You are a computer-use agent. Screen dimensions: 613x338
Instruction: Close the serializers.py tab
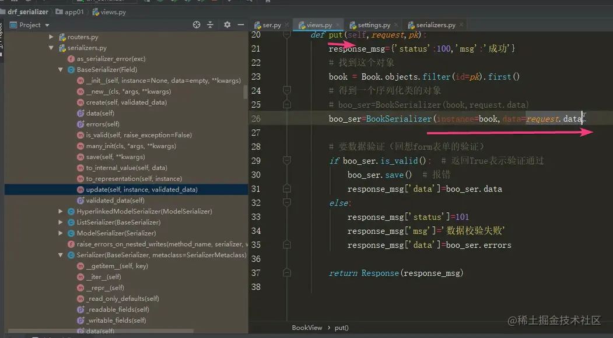[x=461, y=25]
